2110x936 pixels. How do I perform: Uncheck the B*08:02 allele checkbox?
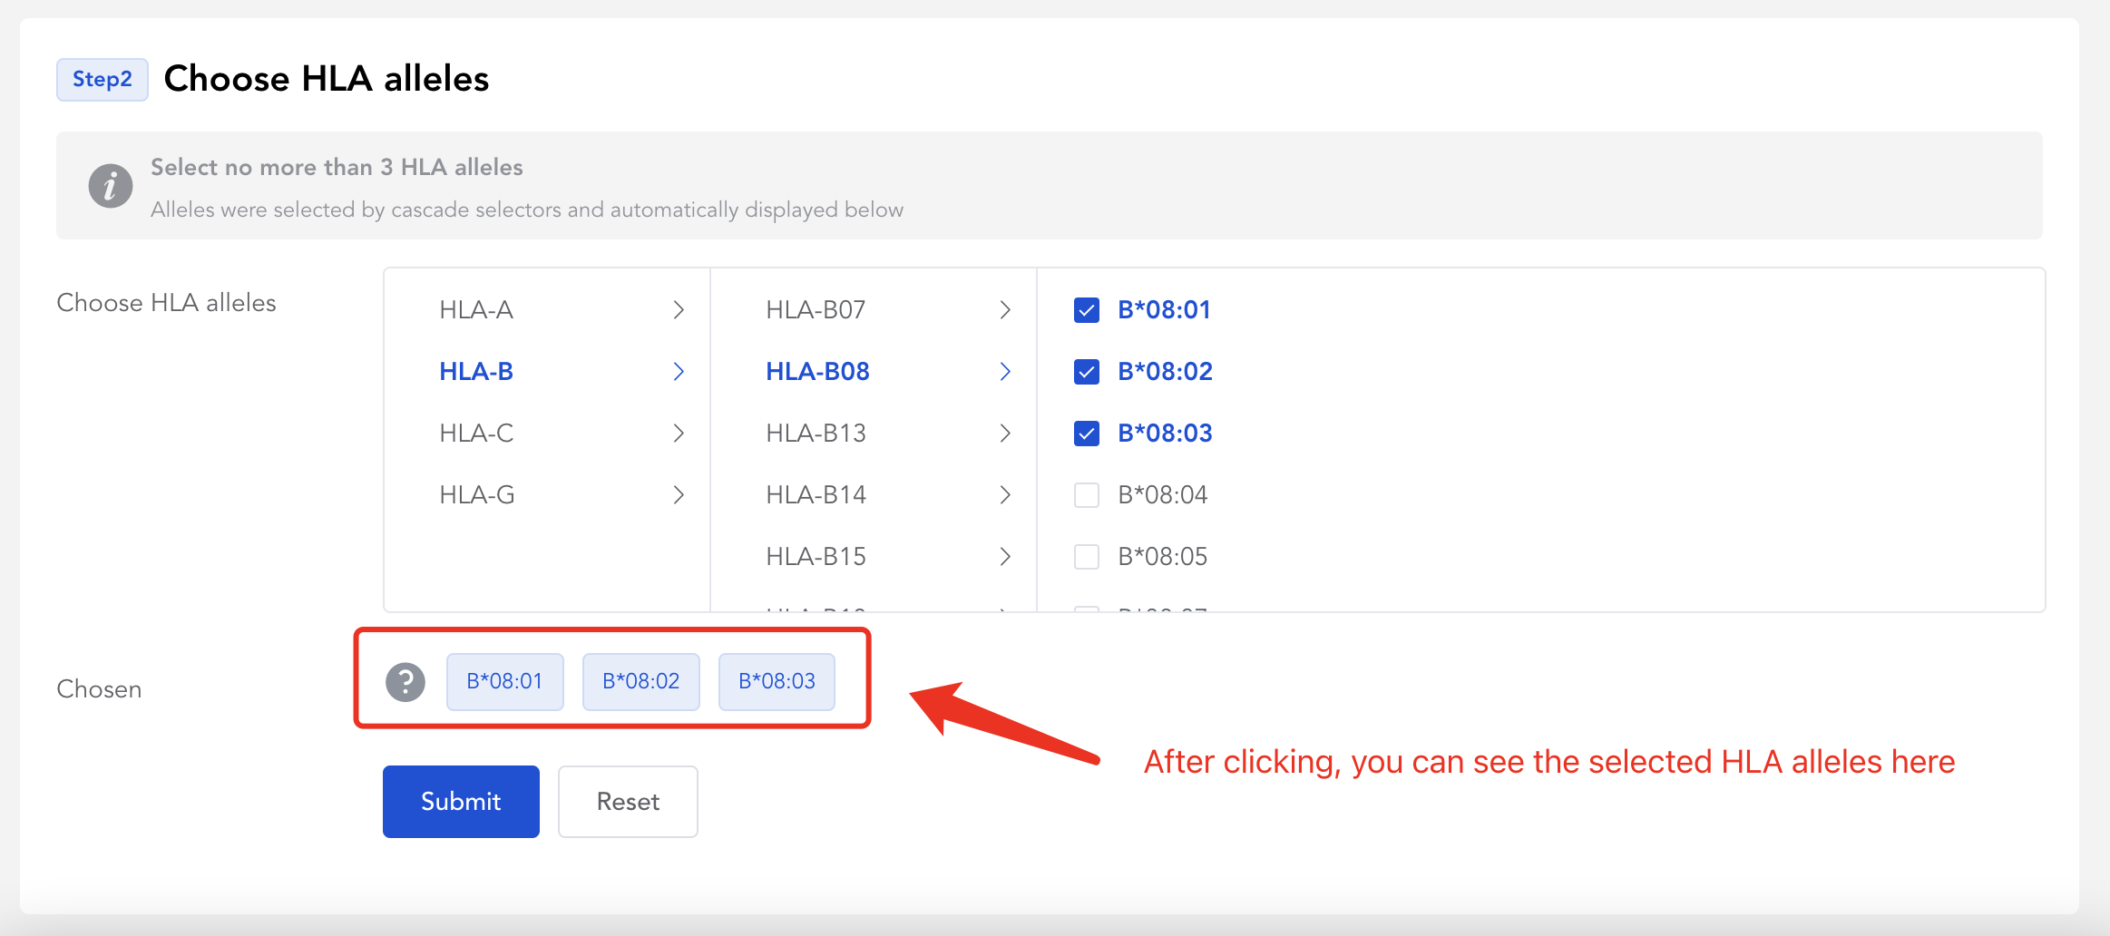[1087, 372]
